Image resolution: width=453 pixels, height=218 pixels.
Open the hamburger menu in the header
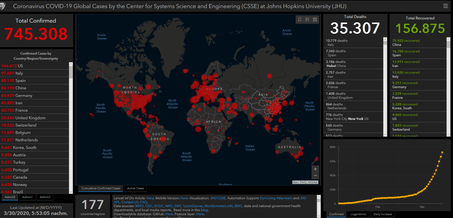click(446, 6)
